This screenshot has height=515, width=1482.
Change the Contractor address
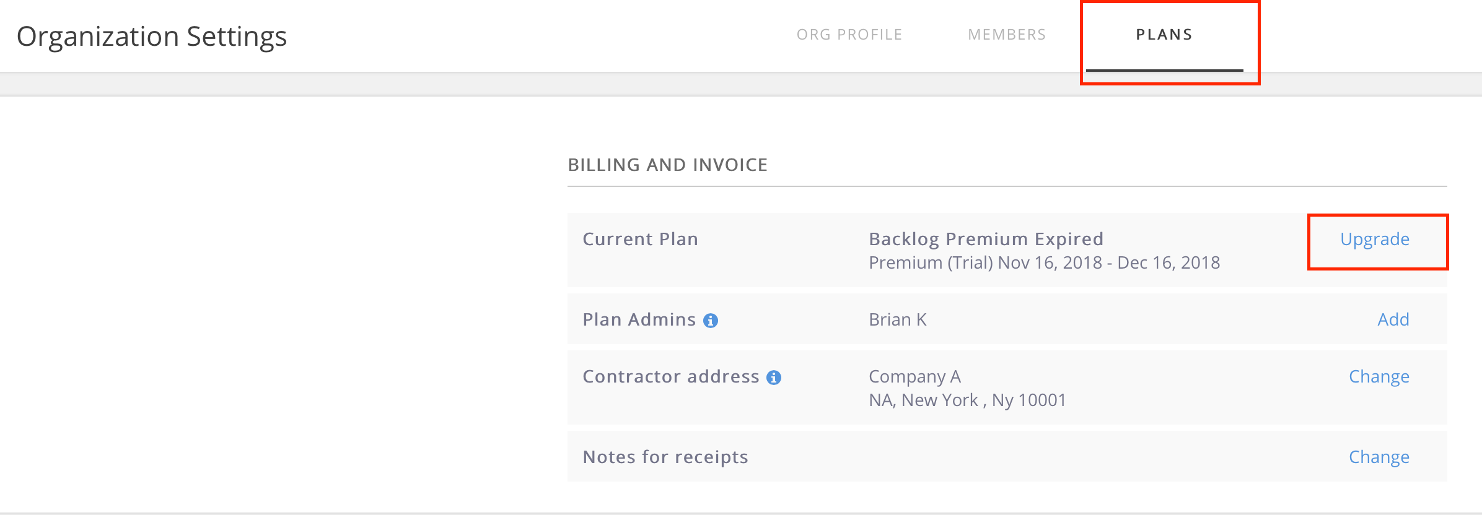[1379, 377]
